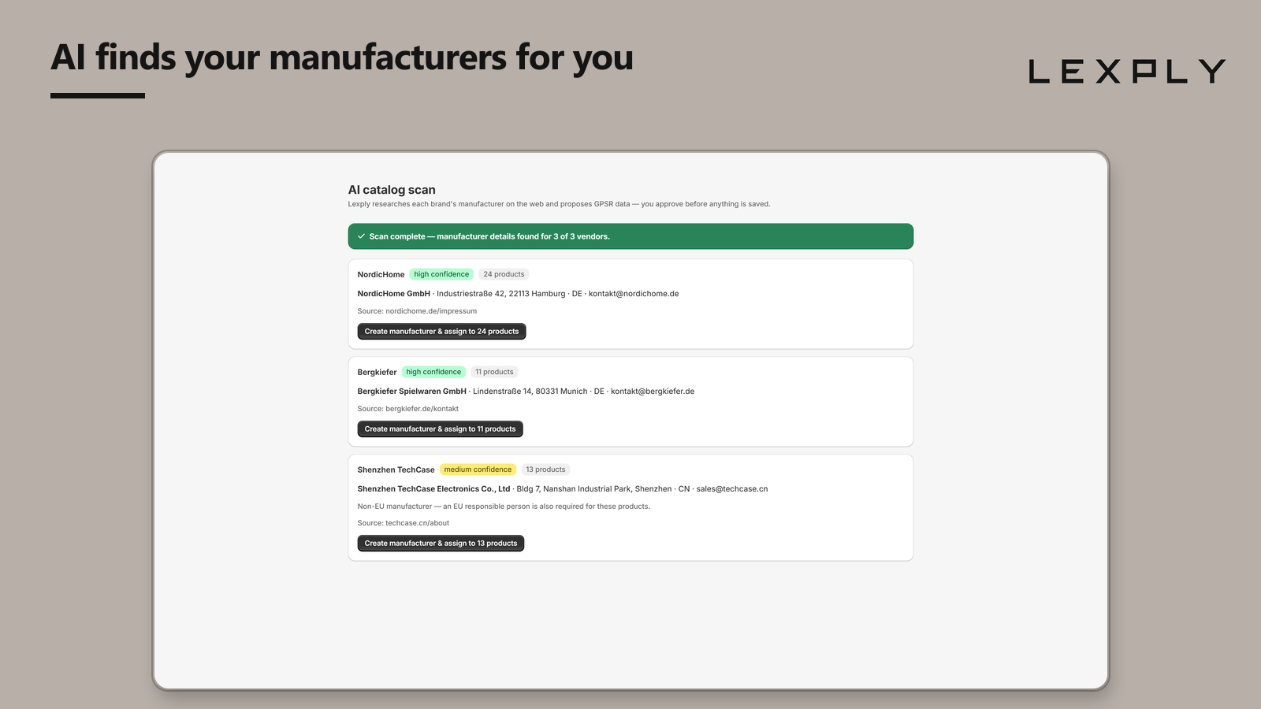Click the Scan complete green banner
The width and height of the screenshot is (1261, 709).
tap(630, 236)
